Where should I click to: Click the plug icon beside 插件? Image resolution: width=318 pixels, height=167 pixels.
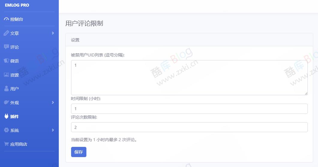[x=7, y=116]
